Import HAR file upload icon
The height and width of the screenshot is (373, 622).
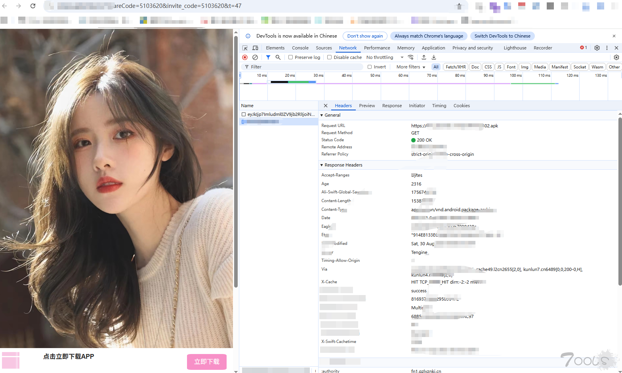pos(424,57)
